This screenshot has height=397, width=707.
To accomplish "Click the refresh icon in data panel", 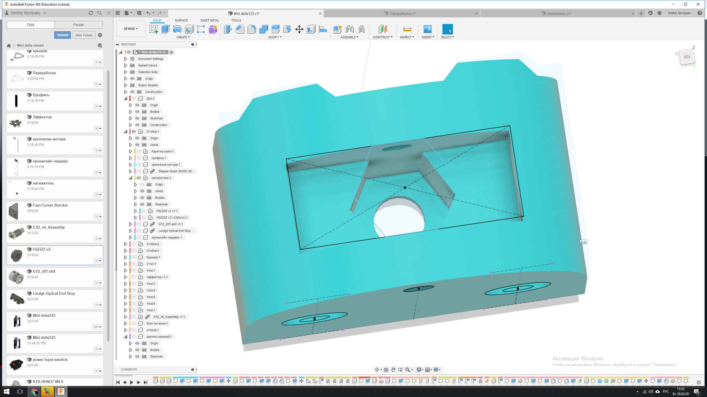I will [91, 13].
